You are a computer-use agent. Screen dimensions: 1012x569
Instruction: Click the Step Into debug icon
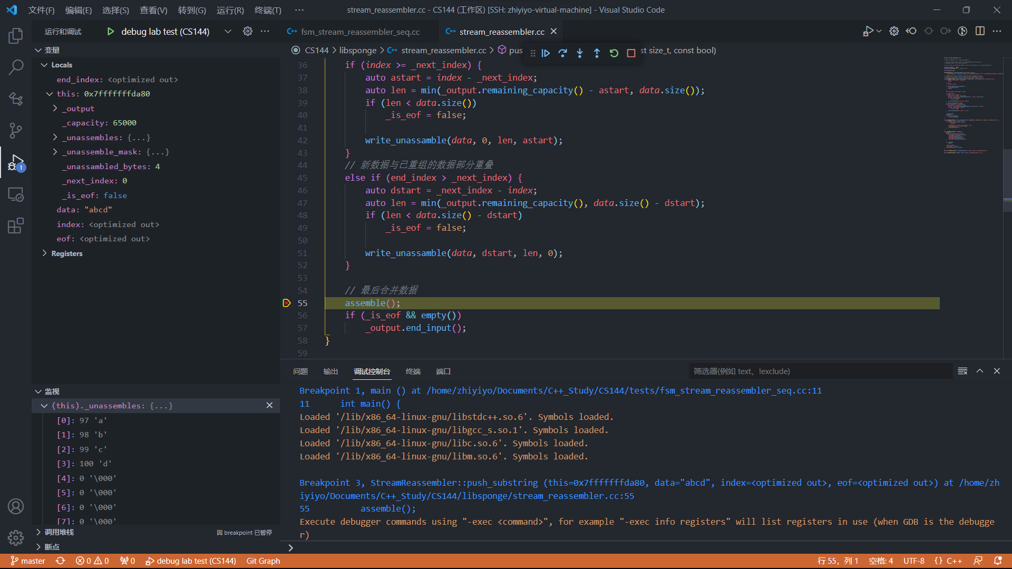tap(580, 53)
